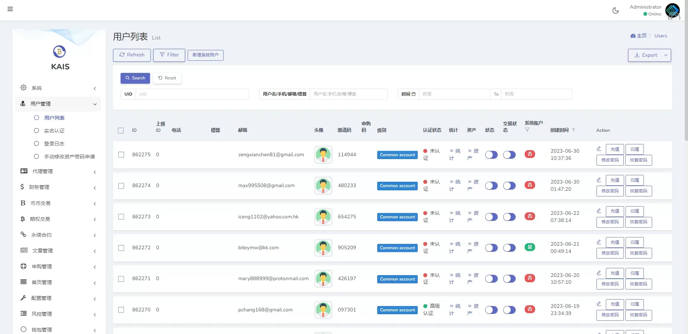Toggle the trading status switch for user 862271

coord(509,279)
